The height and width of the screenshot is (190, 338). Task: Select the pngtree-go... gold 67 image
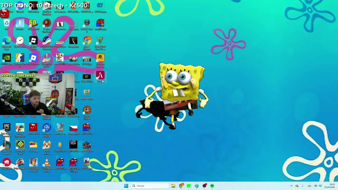87,94
